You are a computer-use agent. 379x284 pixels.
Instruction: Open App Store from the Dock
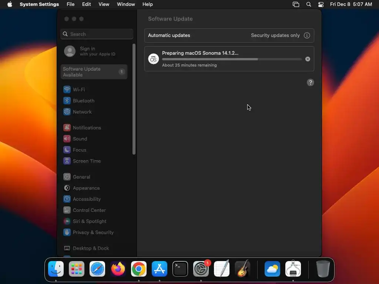click(x=160, y=269)
